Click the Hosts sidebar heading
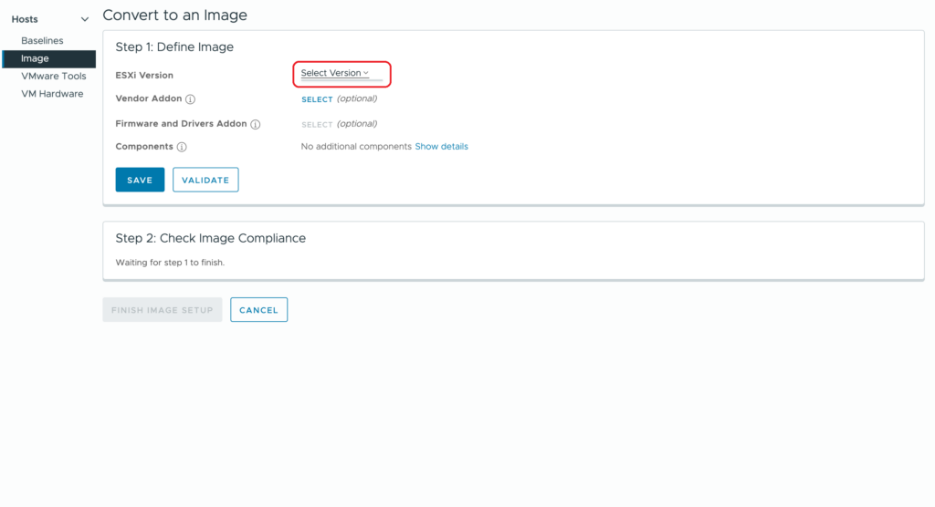 25,19
